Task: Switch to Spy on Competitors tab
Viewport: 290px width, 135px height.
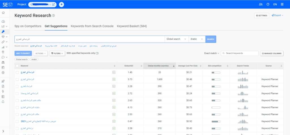Action: (x=28, y=26)
